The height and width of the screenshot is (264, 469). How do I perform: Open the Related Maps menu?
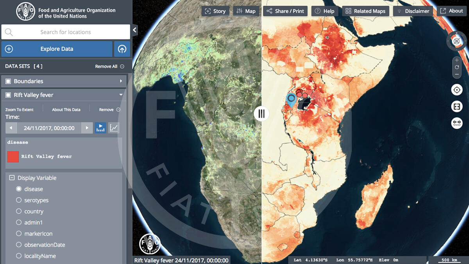click(365, 11)
